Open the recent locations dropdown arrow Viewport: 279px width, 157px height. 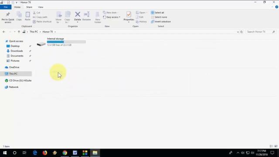tap(14, 32)
